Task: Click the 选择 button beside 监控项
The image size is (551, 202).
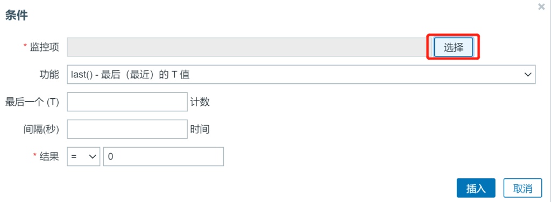Action: coord(453,47)
